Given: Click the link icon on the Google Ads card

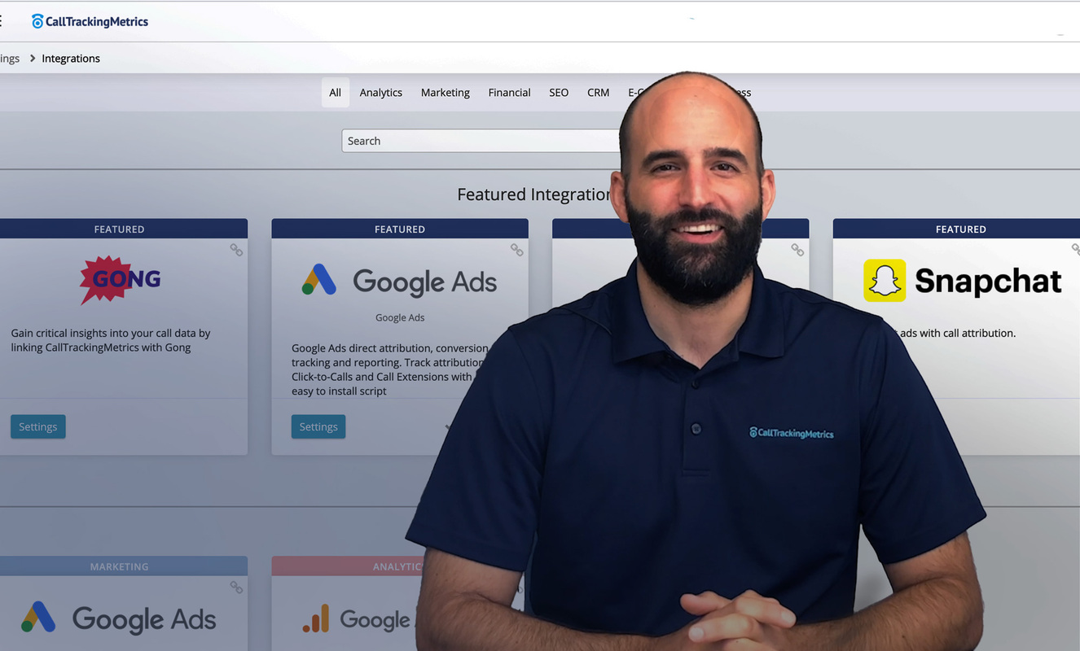Looking at the screenshot, I should point(517,251).
